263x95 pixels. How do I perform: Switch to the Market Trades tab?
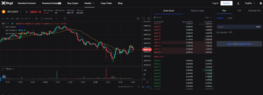click(x=198, y=11)
